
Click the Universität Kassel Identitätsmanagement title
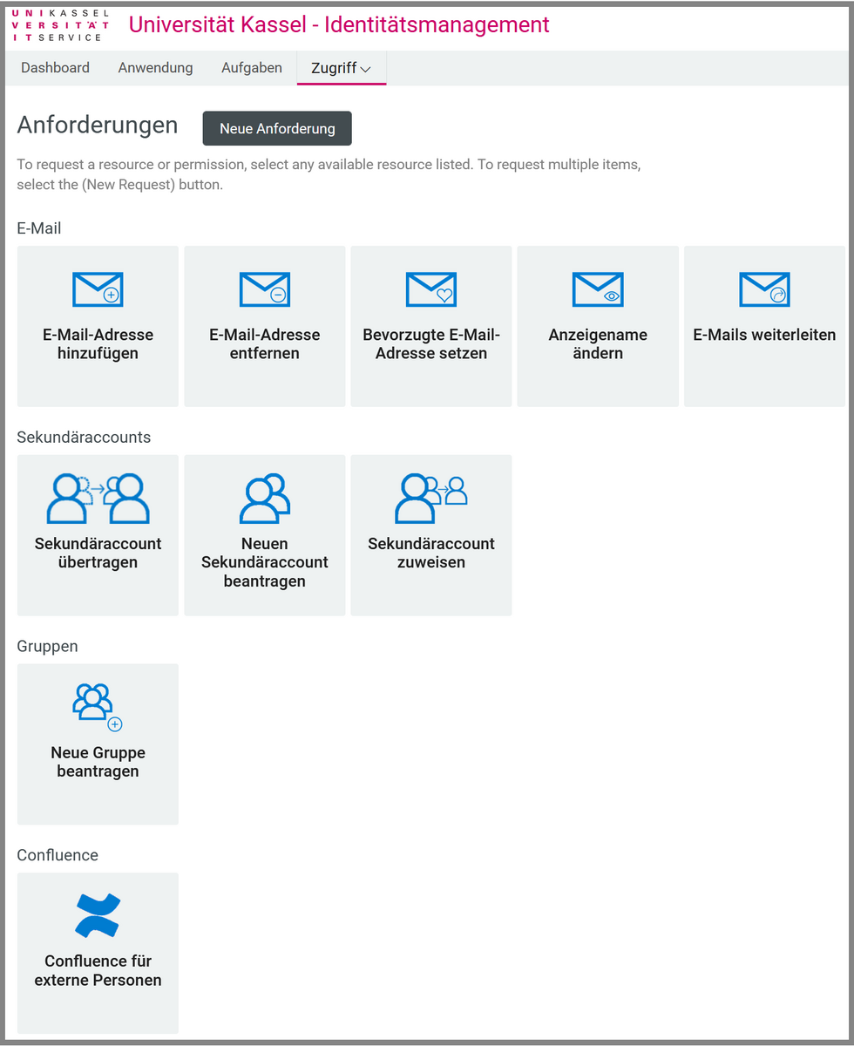(x=339, y=24)
